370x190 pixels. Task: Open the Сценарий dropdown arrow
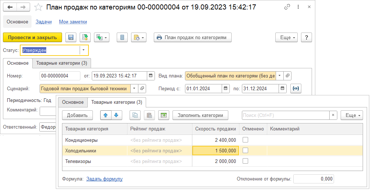pyautogui.click(x=134, y=88)
